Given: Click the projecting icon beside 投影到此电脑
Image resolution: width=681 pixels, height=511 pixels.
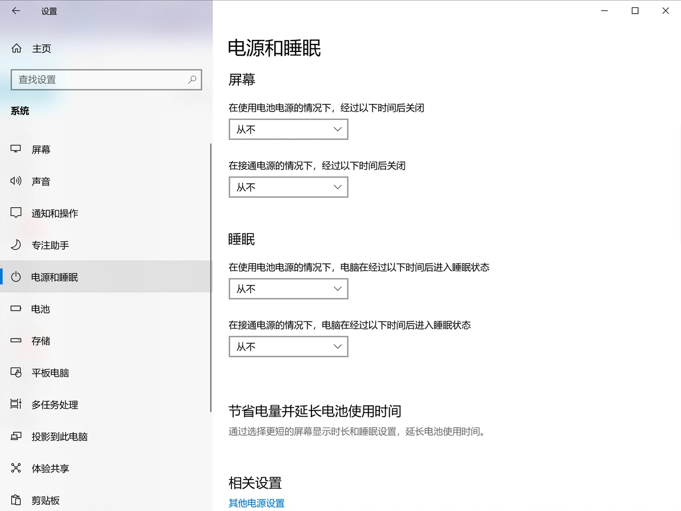Looking at the screenshot, I should [x=15, y=436].
